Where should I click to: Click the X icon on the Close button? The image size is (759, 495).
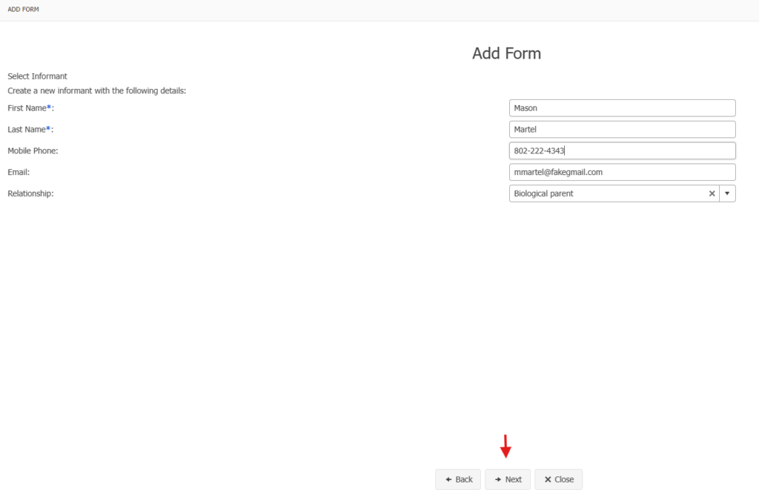(x=548, y=479)
